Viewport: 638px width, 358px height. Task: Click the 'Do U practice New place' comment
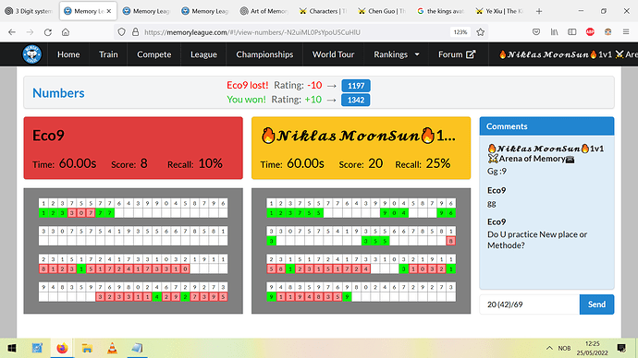tap(537, 240)
